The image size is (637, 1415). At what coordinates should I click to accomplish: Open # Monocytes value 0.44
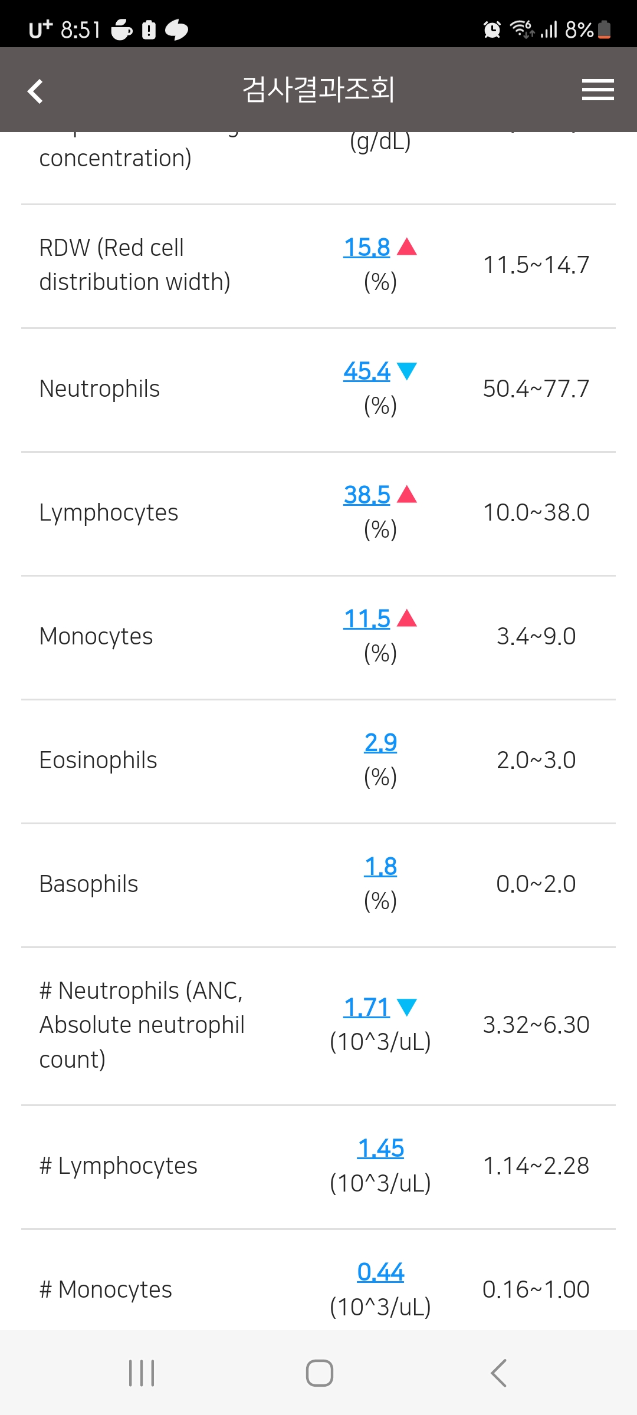[380, 1272]
